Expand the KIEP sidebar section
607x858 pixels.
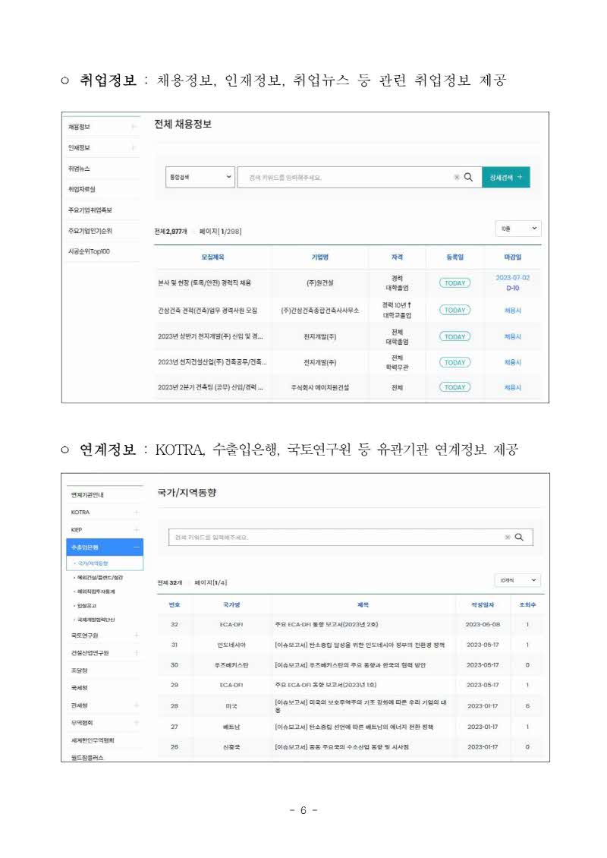(136, 529)
